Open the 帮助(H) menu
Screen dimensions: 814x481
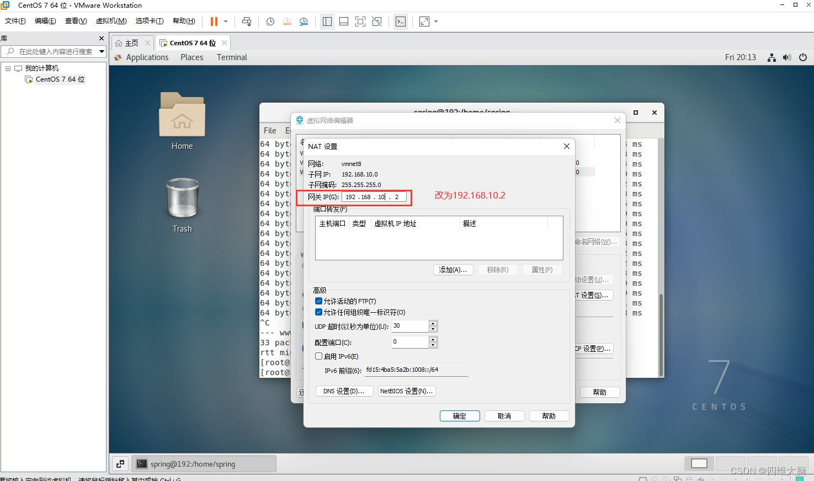click(x=184, y=21)
